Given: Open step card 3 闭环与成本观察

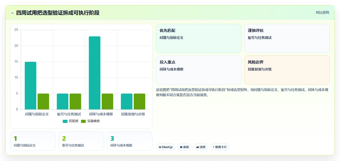Looking at the screenshot, I should tap(130, 141).
